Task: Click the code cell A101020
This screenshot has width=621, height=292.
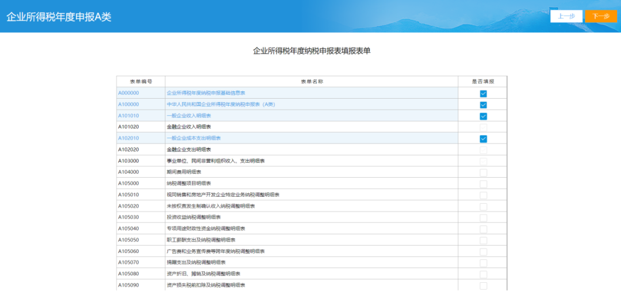Action: tap(128, 127)
